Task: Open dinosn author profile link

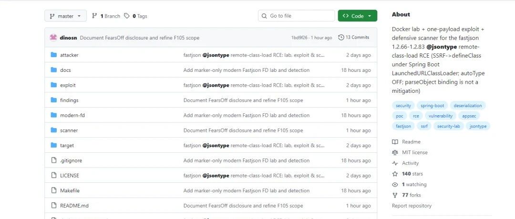Action: 68,38
